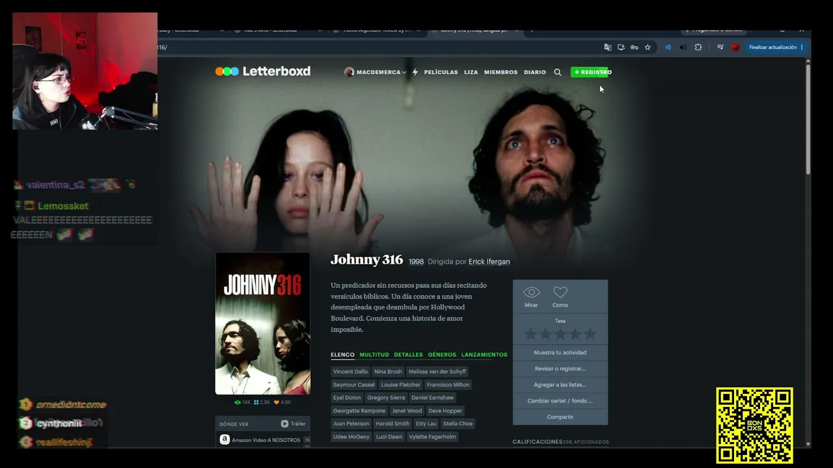Screen dimensions: 833x468
Task: Open cast member Seymour Cassel
Action: click(354, 385)
